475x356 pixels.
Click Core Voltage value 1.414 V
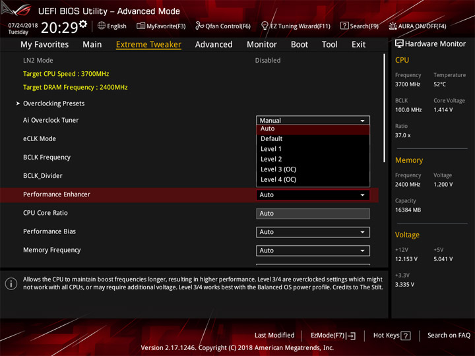[443, 110]
